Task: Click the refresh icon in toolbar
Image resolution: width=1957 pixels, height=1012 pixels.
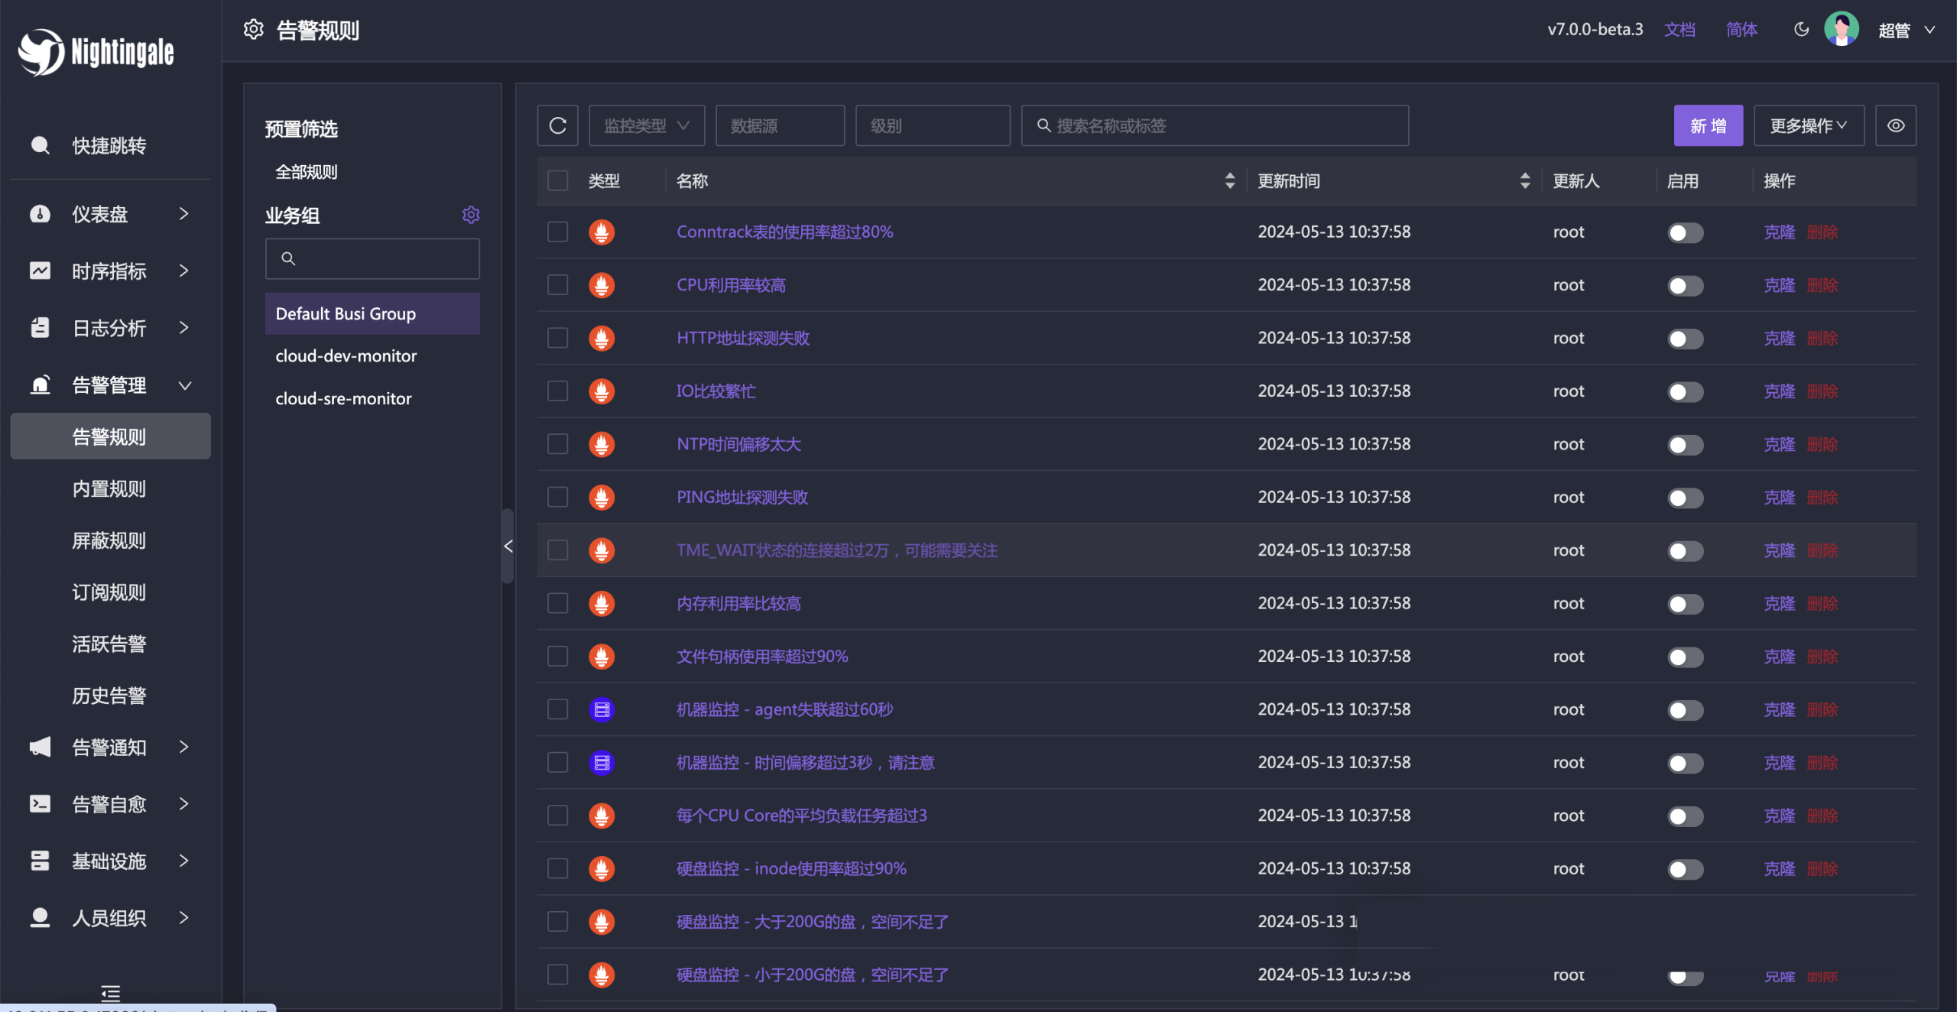Action: point(557,125)
